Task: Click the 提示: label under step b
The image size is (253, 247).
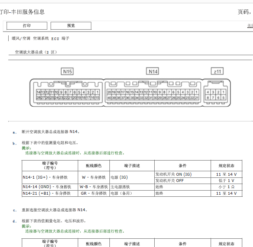Action: (26, 148)
